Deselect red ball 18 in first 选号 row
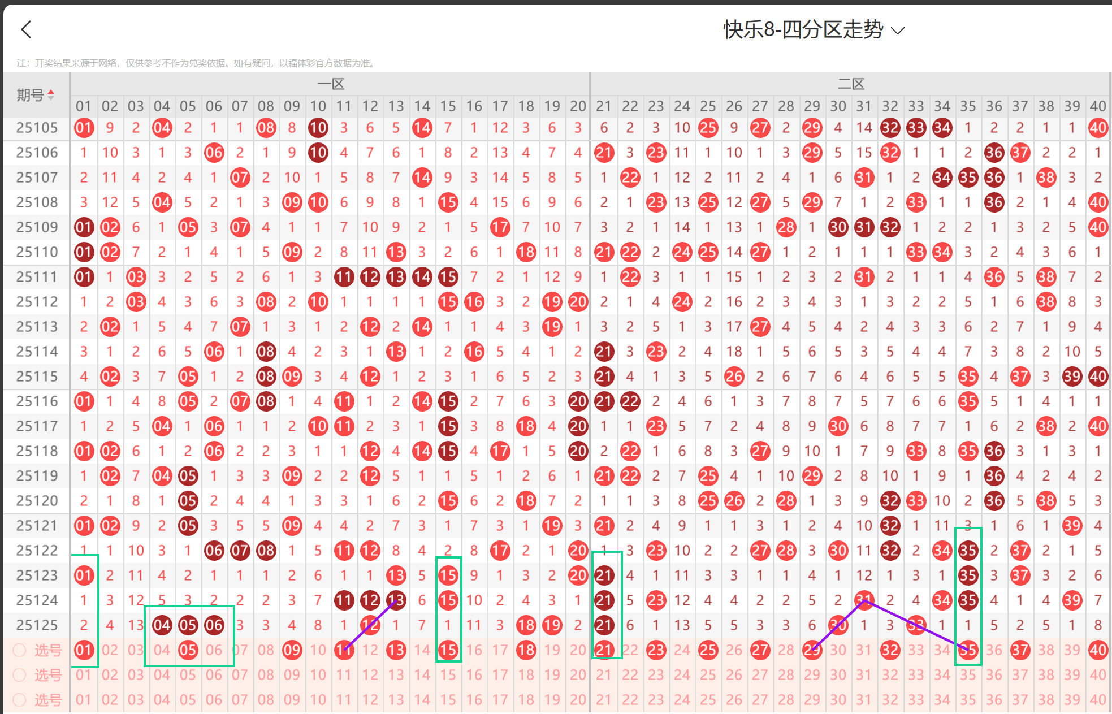1112x714 pixels. tap(526, 650)
